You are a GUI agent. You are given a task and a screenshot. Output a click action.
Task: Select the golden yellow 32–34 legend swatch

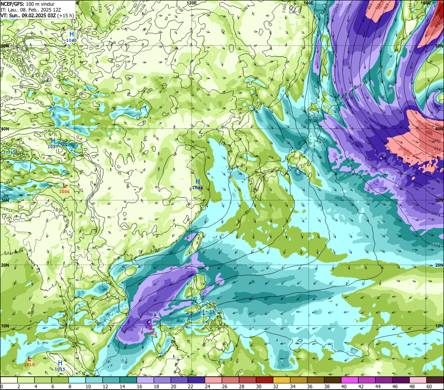point(281,380)
